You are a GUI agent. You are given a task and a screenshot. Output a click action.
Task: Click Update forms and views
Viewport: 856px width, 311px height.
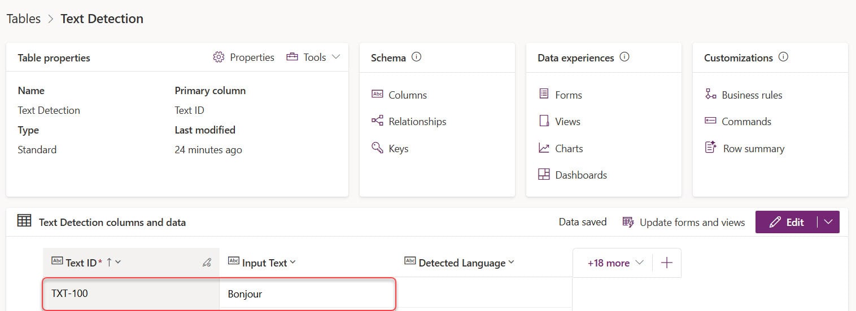tap(684, 222)
